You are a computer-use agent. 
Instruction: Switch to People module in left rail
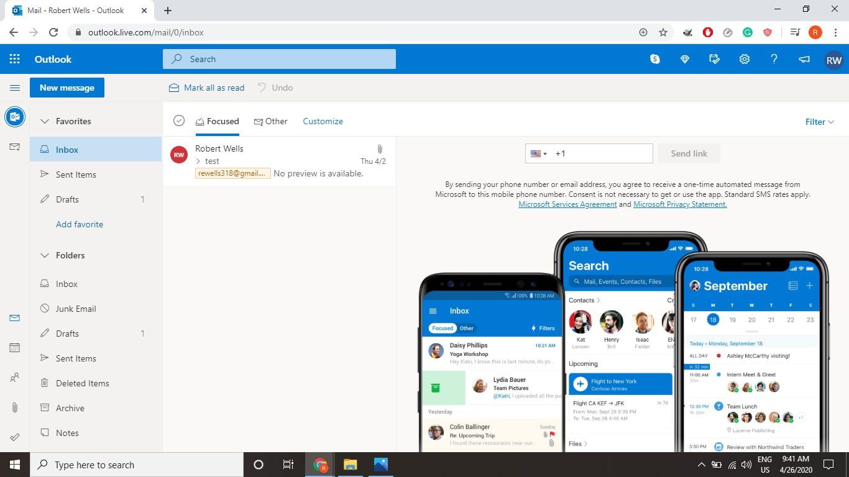[x=15, y=378]
